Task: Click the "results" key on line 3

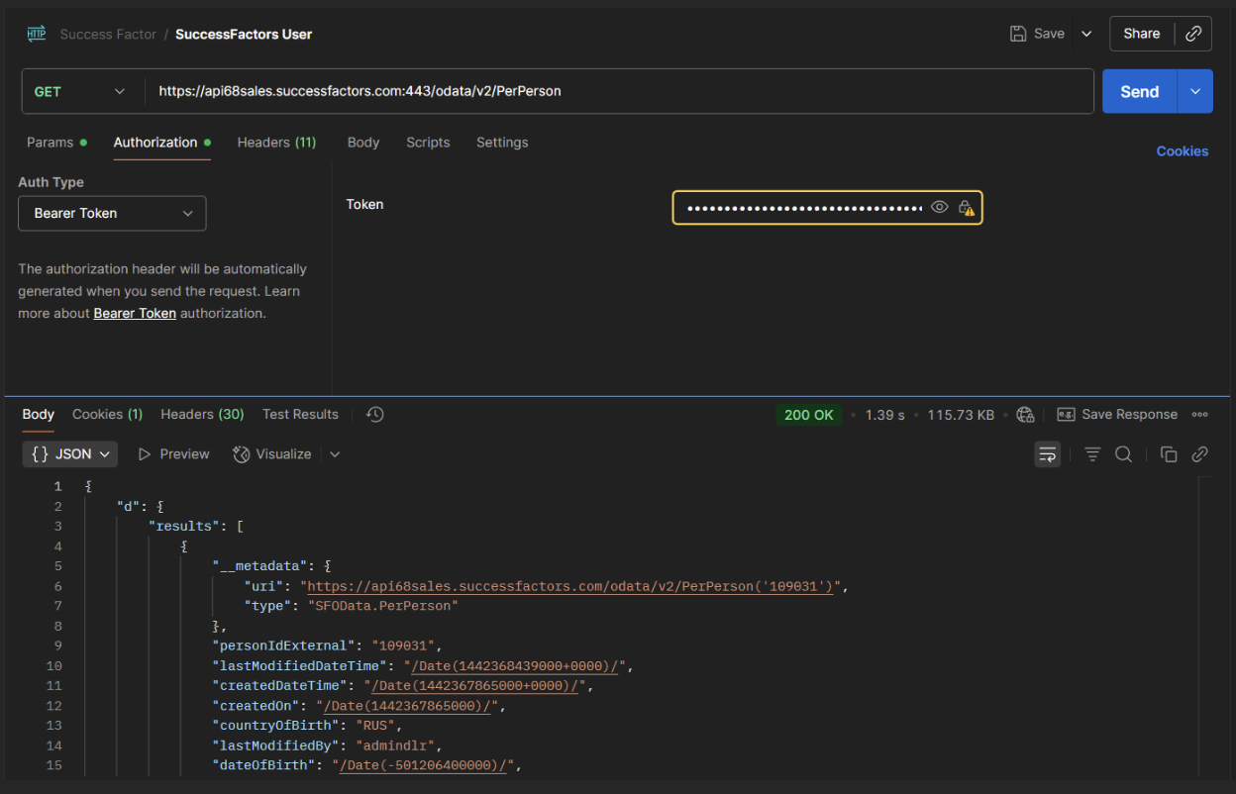Action: [184, 527]
